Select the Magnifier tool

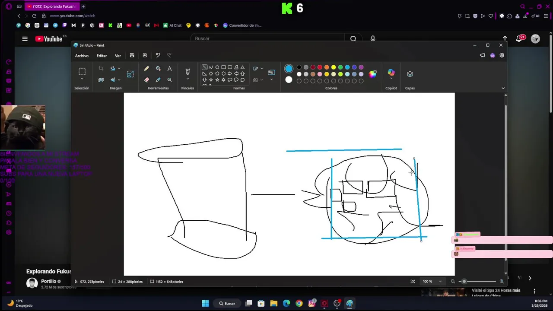pyautogui.click(x=169, y=80)
